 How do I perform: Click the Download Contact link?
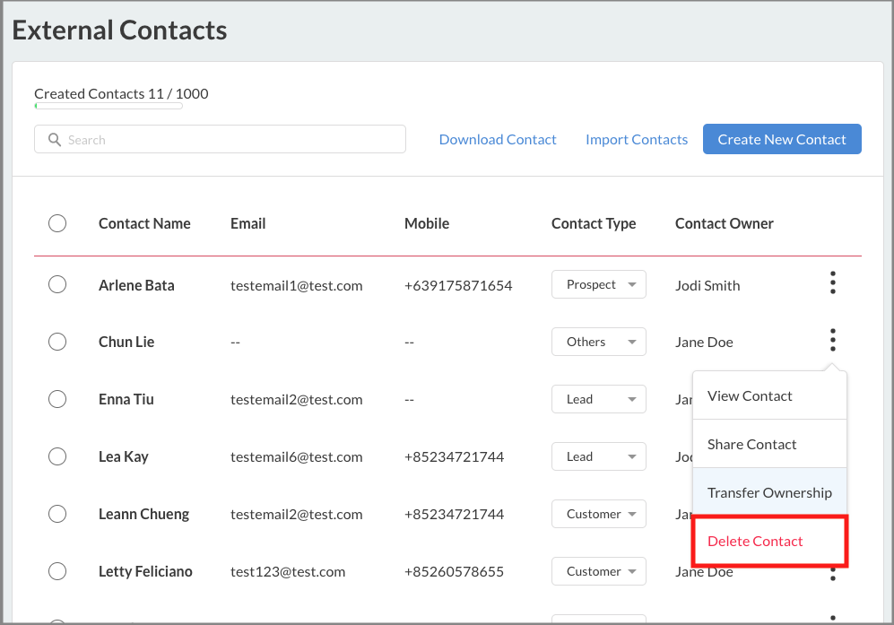(497, 139)
